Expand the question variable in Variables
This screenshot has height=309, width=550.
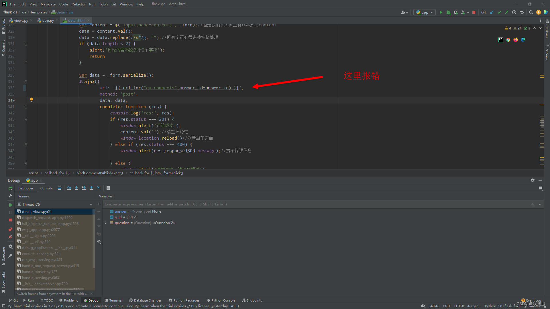[x=106, y=223]
